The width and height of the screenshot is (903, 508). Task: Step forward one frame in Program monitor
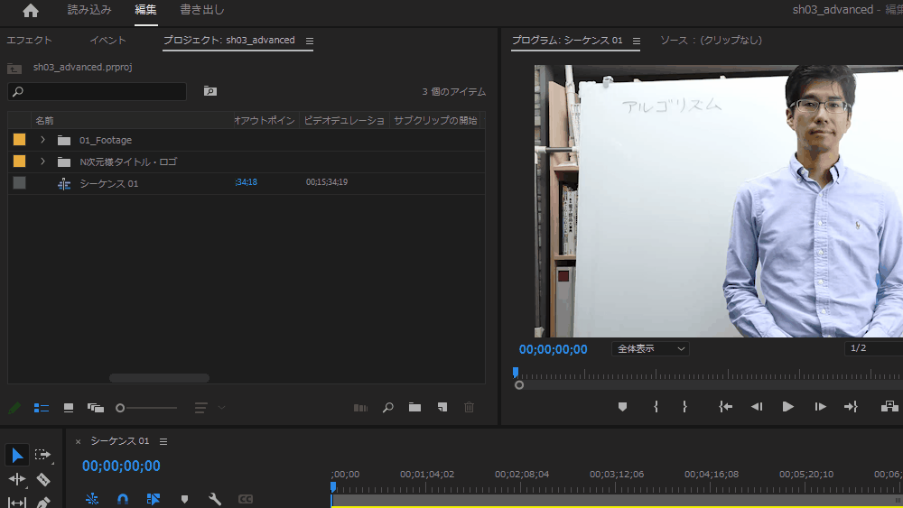tap(820, 407)
